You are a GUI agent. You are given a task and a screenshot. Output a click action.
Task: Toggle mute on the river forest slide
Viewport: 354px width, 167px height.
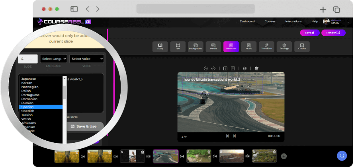pyautogui.click(x=188, y=152)
